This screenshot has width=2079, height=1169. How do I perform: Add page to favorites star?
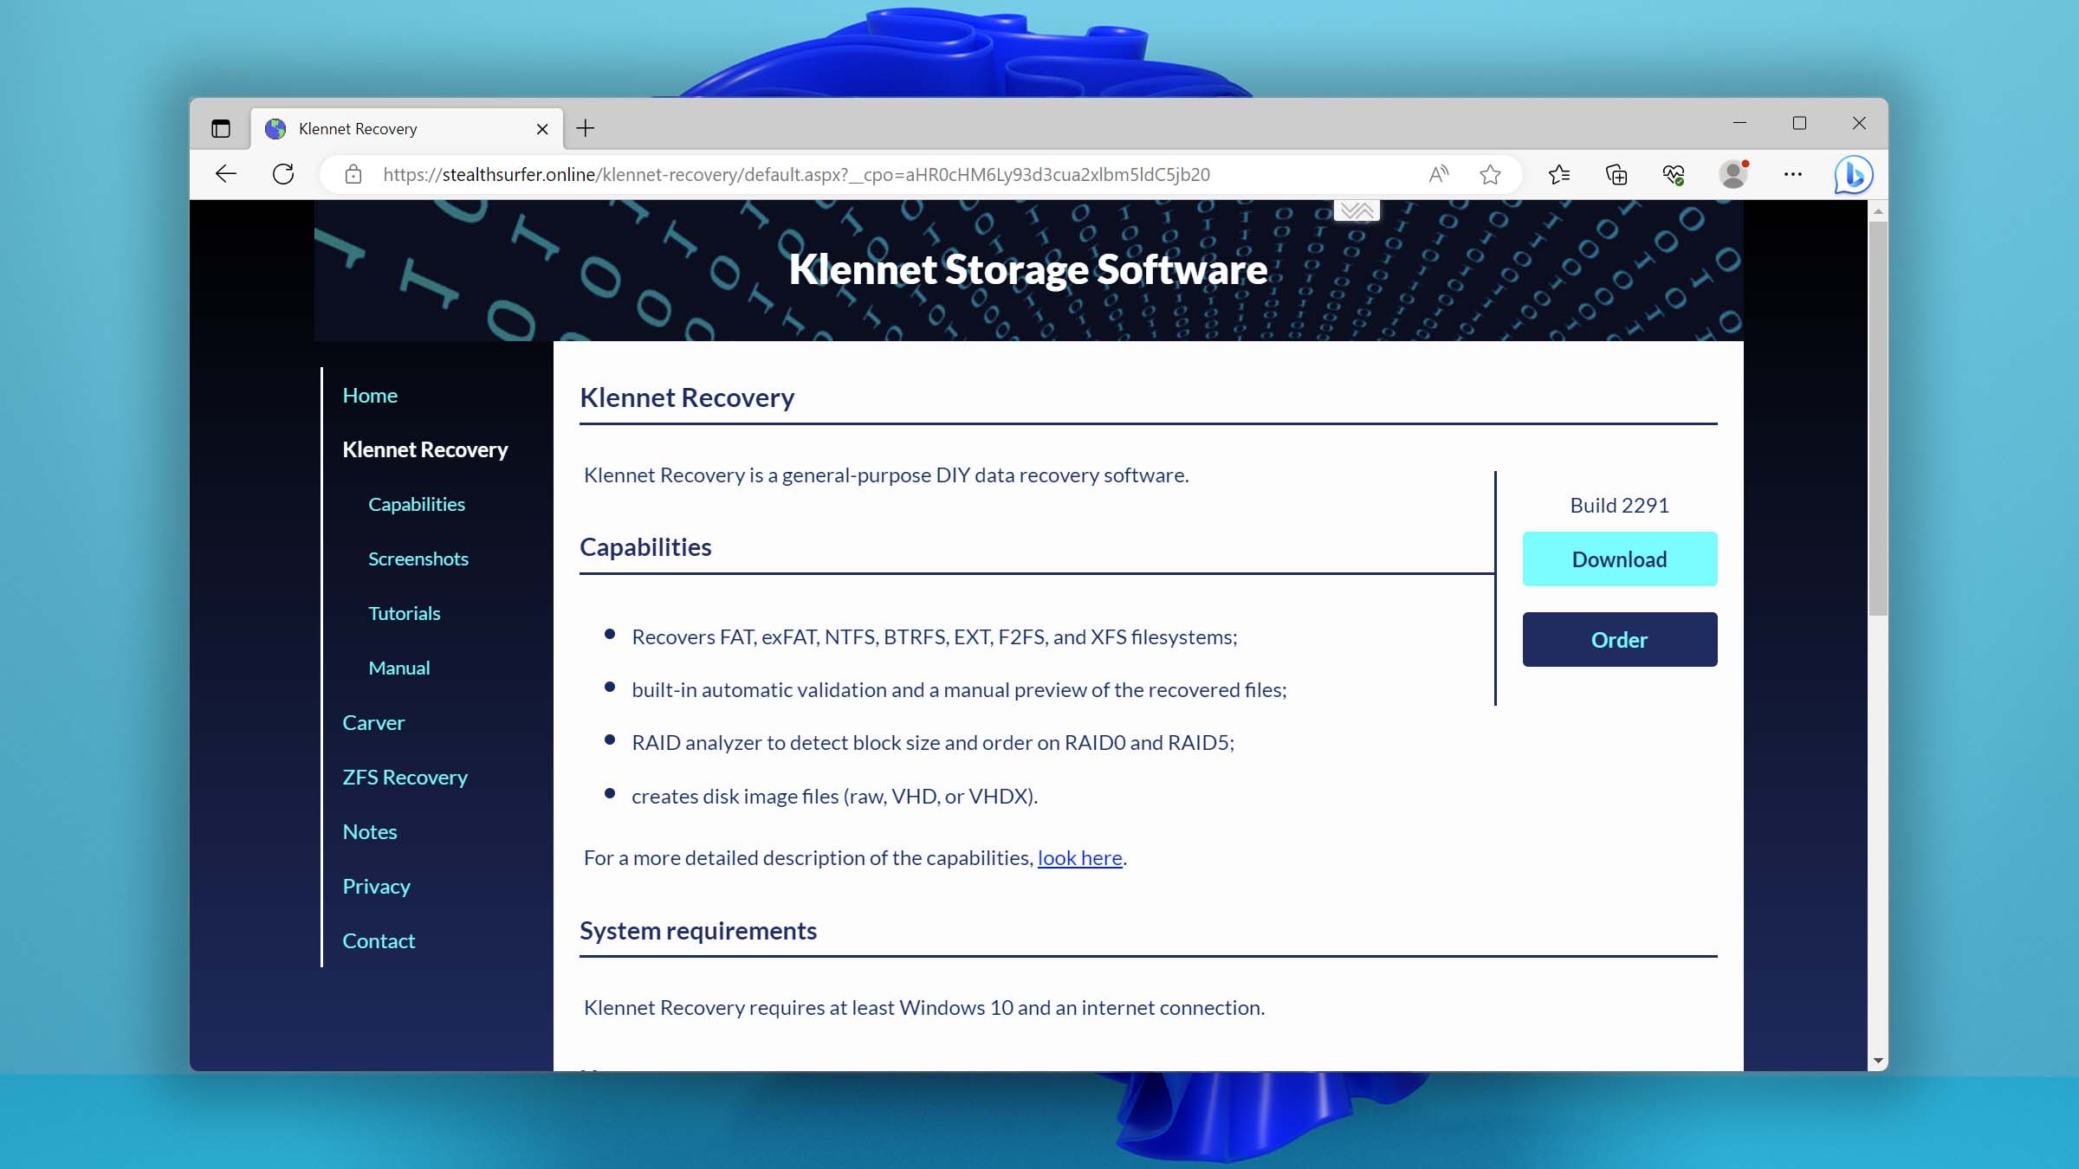click(x=1490, y=174)
